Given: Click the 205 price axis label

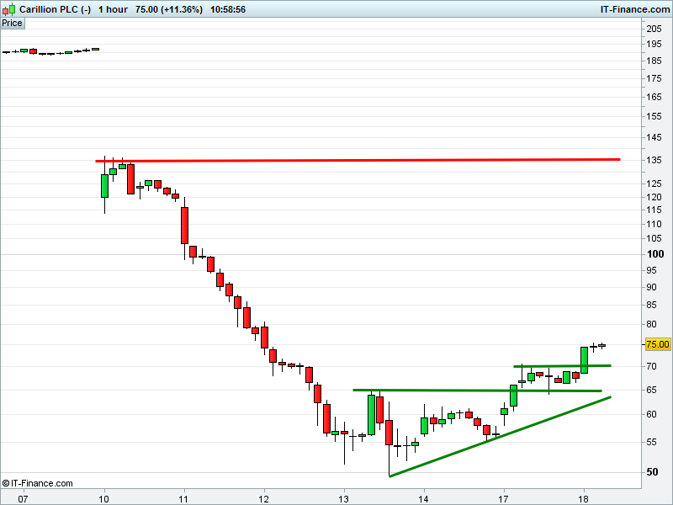Looking at the screenshot, I should [x=654, y=29].
